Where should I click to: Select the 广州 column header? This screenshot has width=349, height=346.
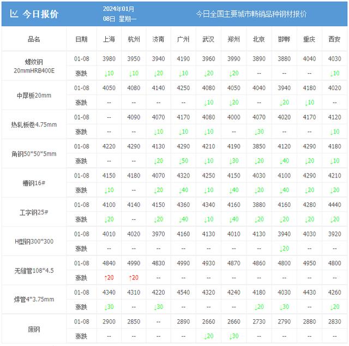(x=183, y=39)
